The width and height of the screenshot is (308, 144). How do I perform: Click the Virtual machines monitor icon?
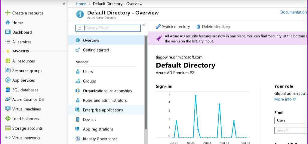[8, 109]
